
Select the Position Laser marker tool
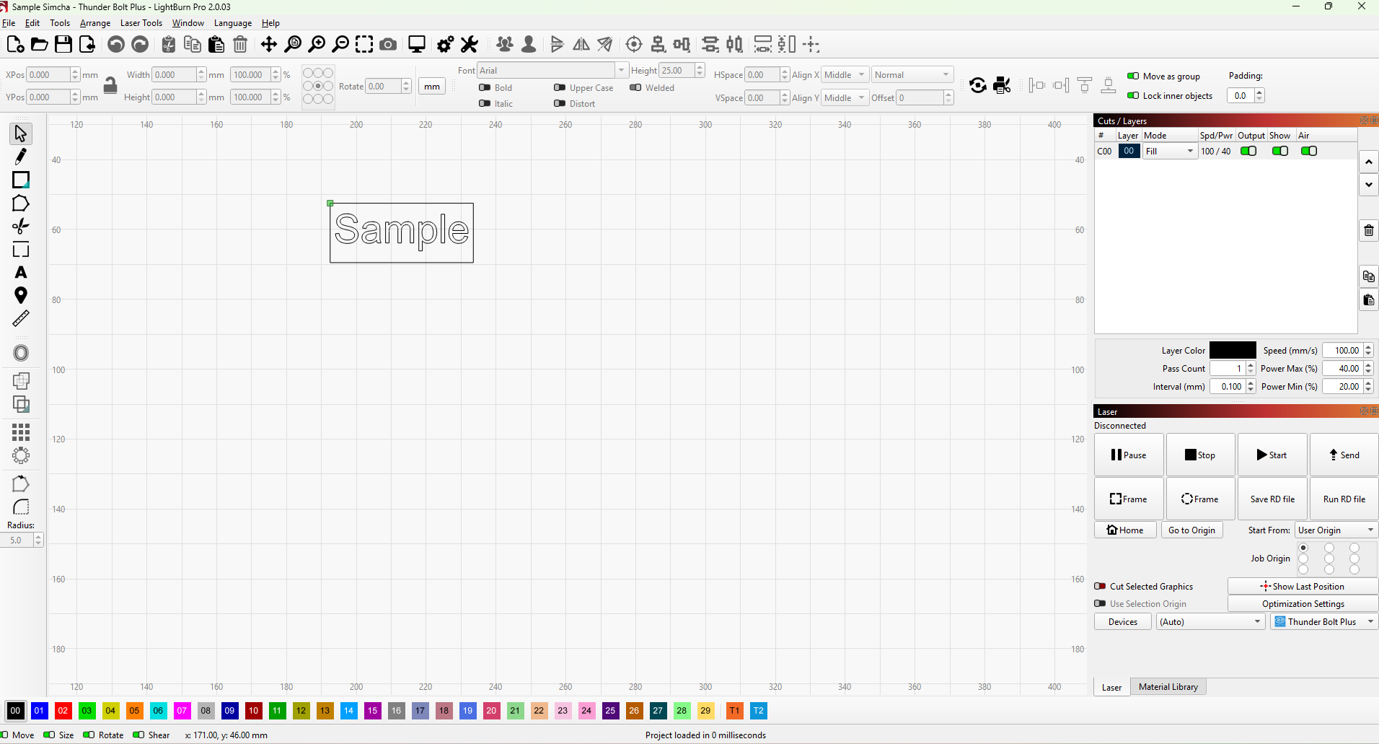(21, 295)
